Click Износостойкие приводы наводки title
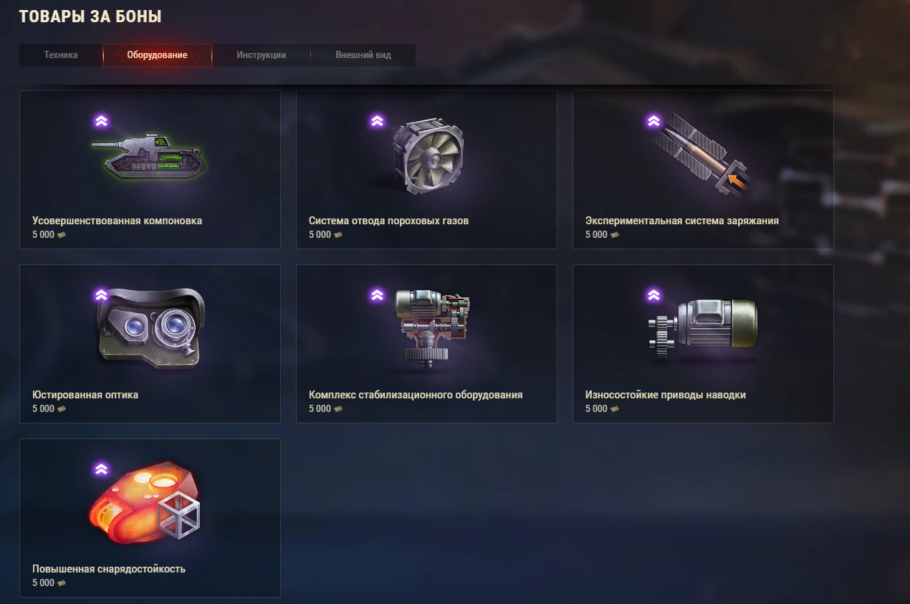The width and height of the screenshot is (910, 604). tap(666, 395)
